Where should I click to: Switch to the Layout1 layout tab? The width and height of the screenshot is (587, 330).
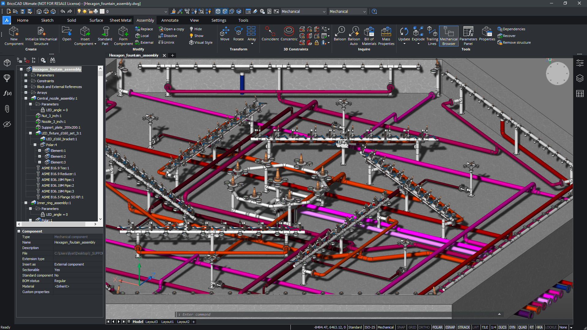click(x=168, y=321)
